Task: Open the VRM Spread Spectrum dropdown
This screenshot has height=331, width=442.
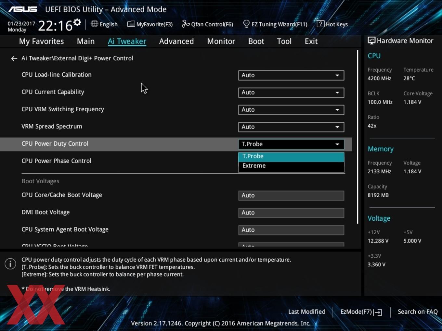Action: 291,127
